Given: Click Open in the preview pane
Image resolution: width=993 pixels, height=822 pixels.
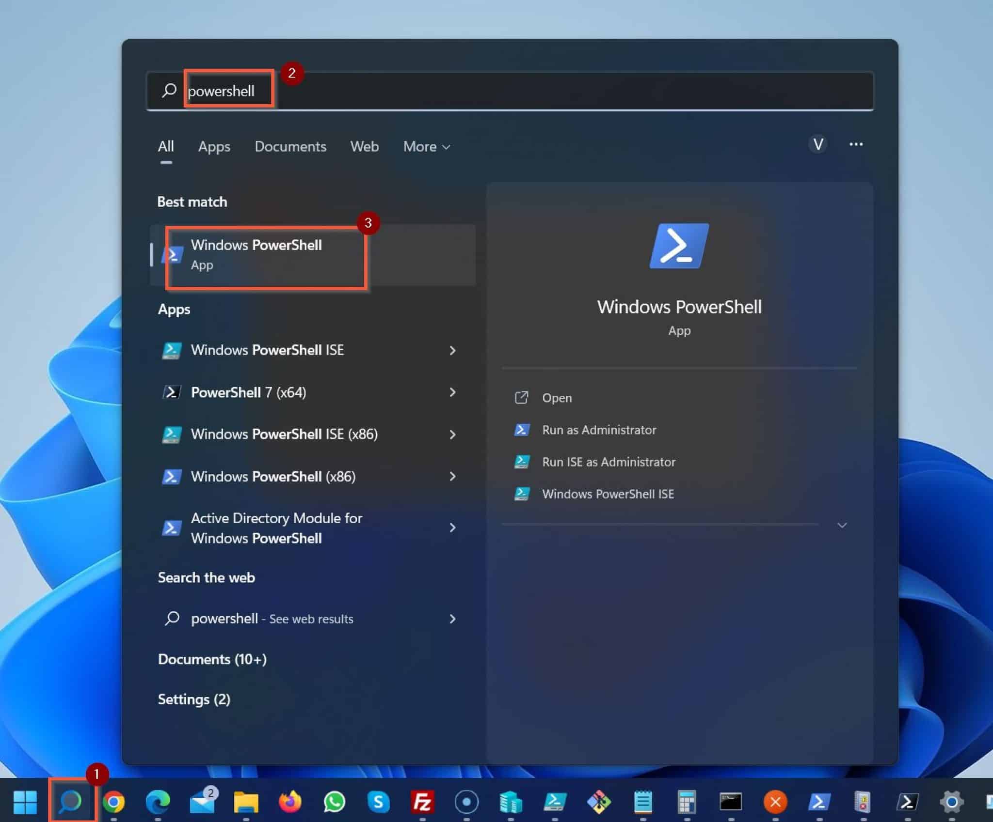Looking at the screenshot, I should [557, 398].
